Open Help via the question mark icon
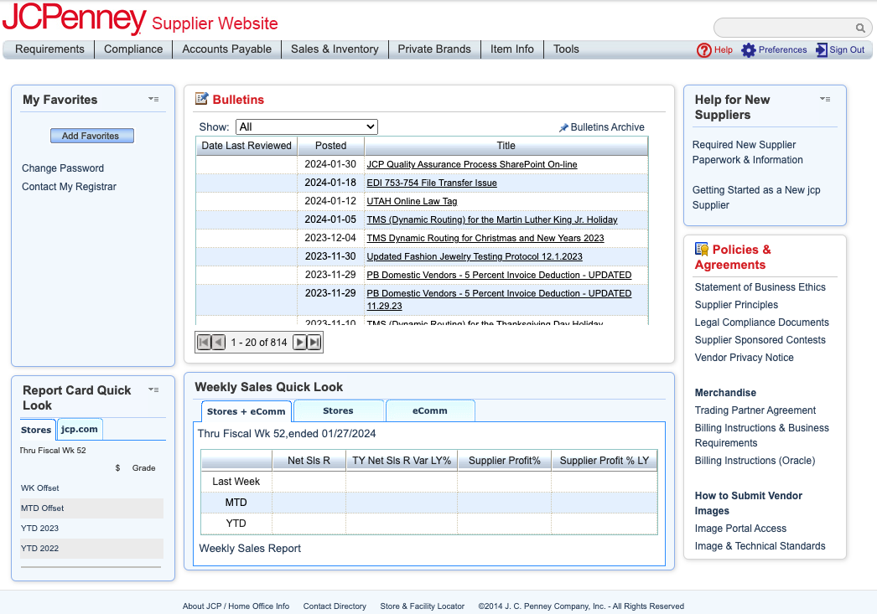This screenshot has width=877, height=614. click(704, 50)
